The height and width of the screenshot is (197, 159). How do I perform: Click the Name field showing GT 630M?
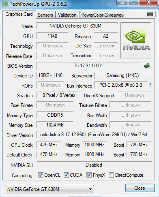77,26
